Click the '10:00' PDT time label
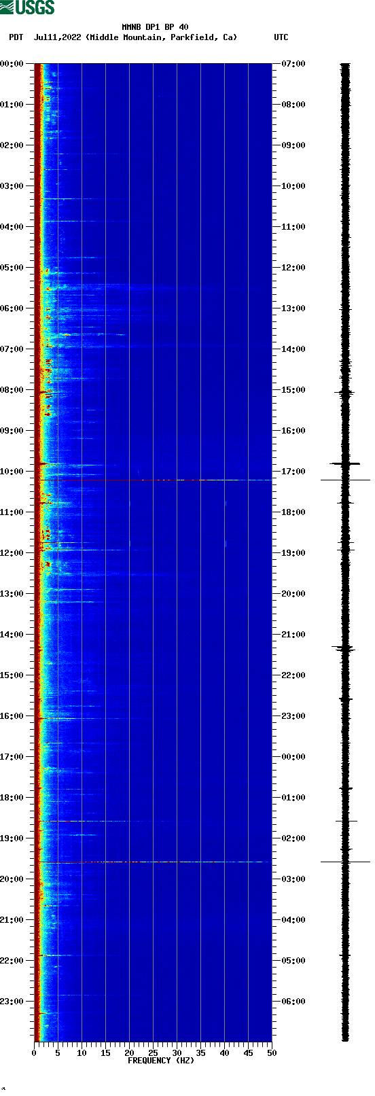375x1096 pixels. (12, 472)
